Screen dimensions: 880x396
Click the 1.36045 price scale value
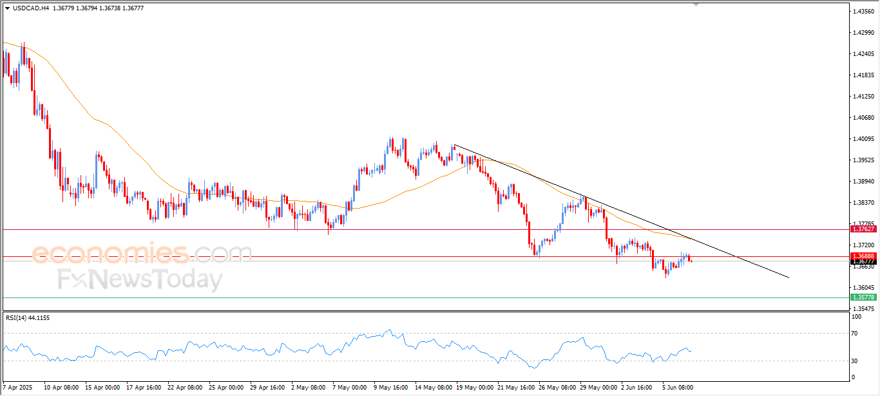[862, 288]
